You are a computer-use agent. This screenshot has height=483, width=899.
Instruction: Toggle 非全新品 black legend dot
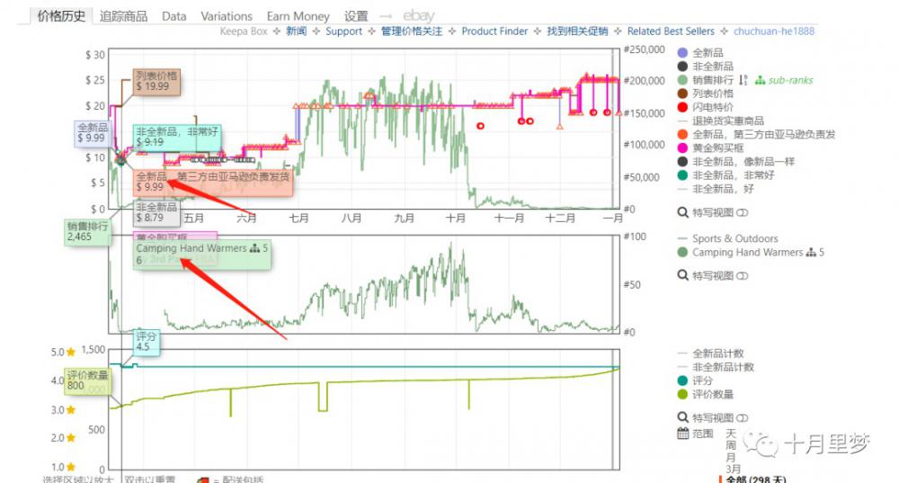682,67
